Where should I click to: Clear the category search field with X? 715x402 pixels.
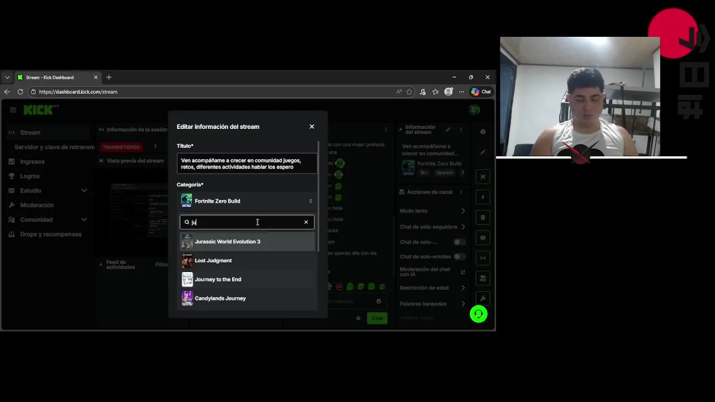tap(306, 222)
